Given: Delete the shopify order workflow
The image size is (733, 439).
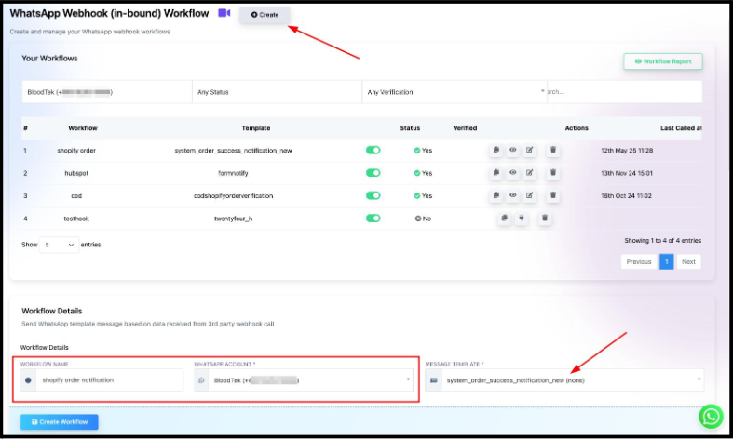Looking at the screenshot, I should click(553, 150).
